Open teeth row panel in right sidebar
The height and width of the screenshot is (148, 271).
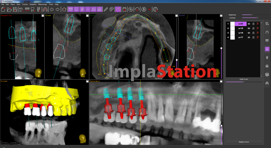(267, 41)
